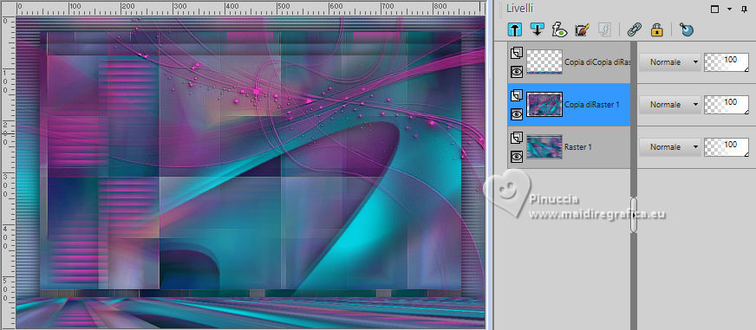Select the Raster 1 layer name
This screenshot has width=756, height=330.
pos(577,147)
